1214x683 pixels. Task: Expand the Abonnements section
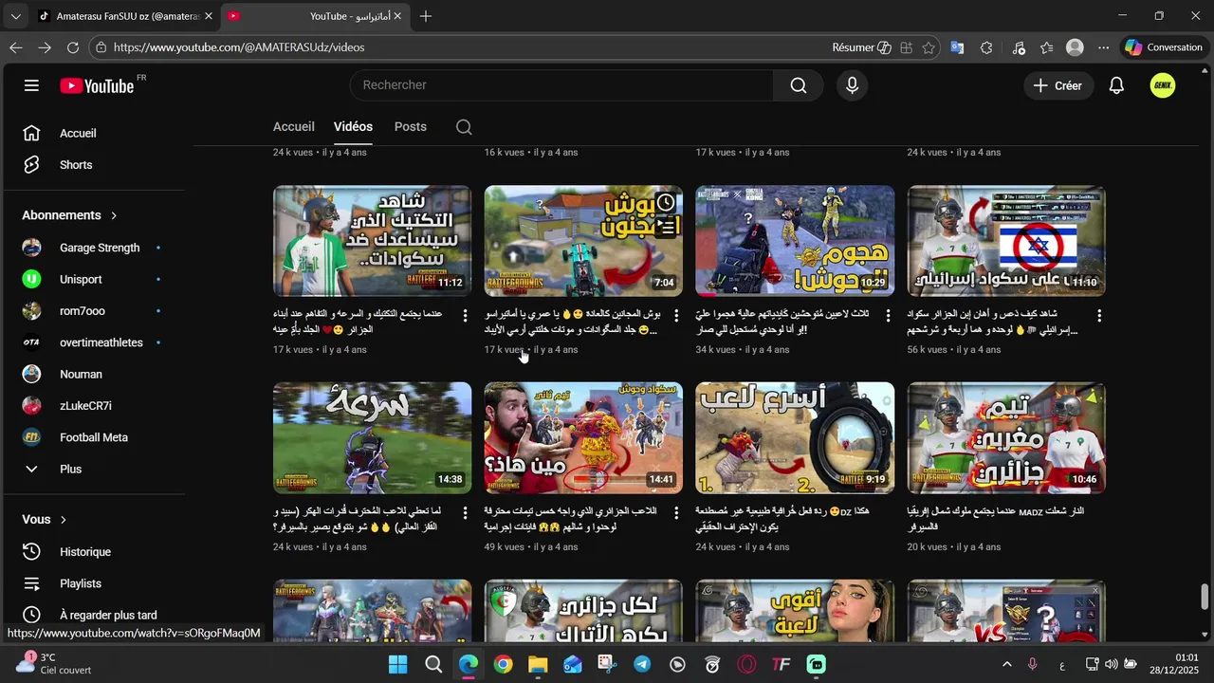tap(69, 215)
